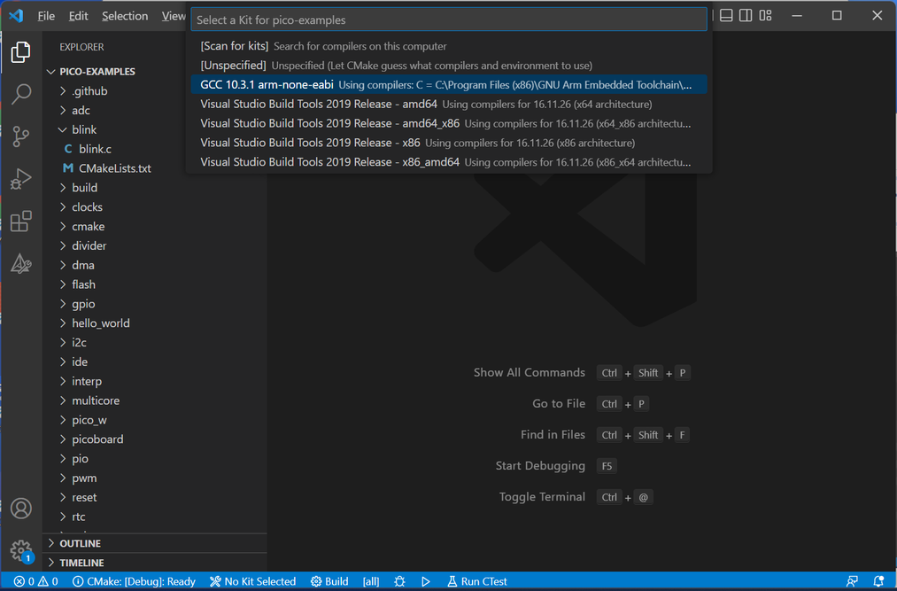The image size is (897, 591).
Task: Open the Explorer view in activity bar
Action: pyautogui.click(x=20, y=52)
